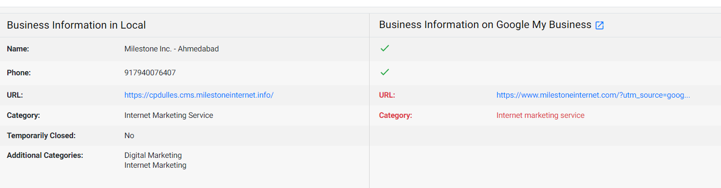Click the Business Information on Google My Business heading

click(485, 25)
